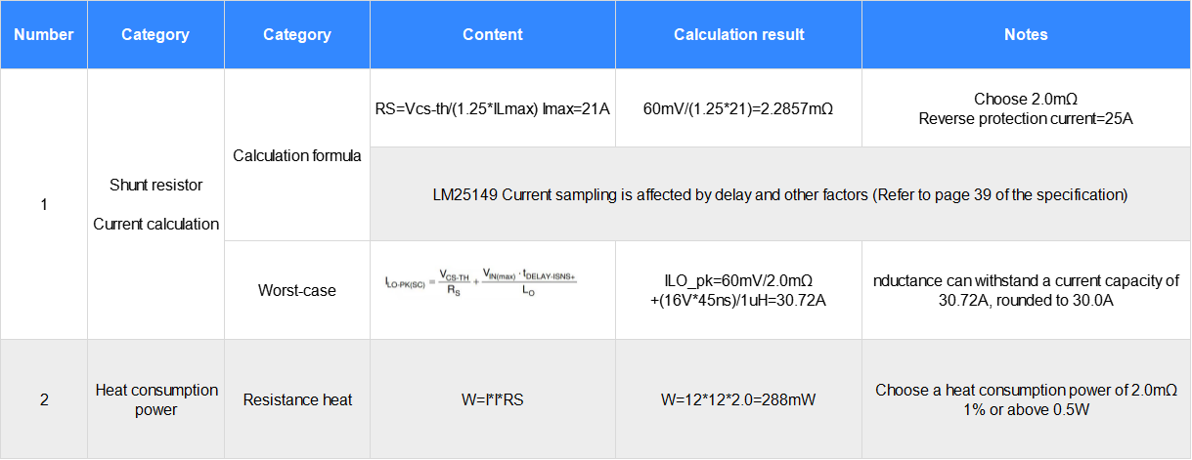This screenshot has height=460, width=1192.
Task: Select row number 2 cell
Action: pos(44,399)
